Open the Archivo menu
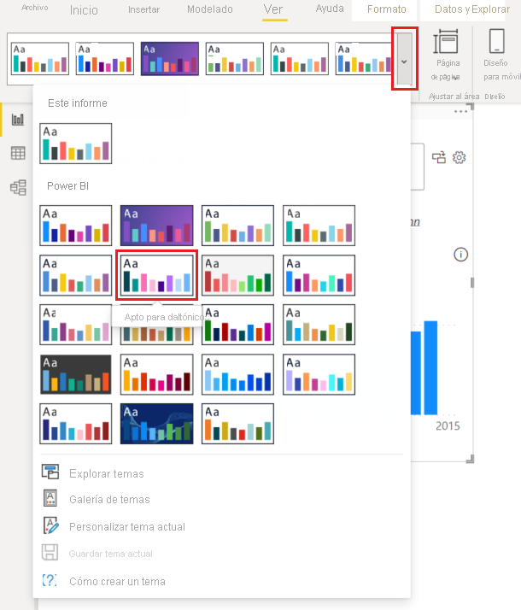The image size is (521, 610). coord(35,8)
